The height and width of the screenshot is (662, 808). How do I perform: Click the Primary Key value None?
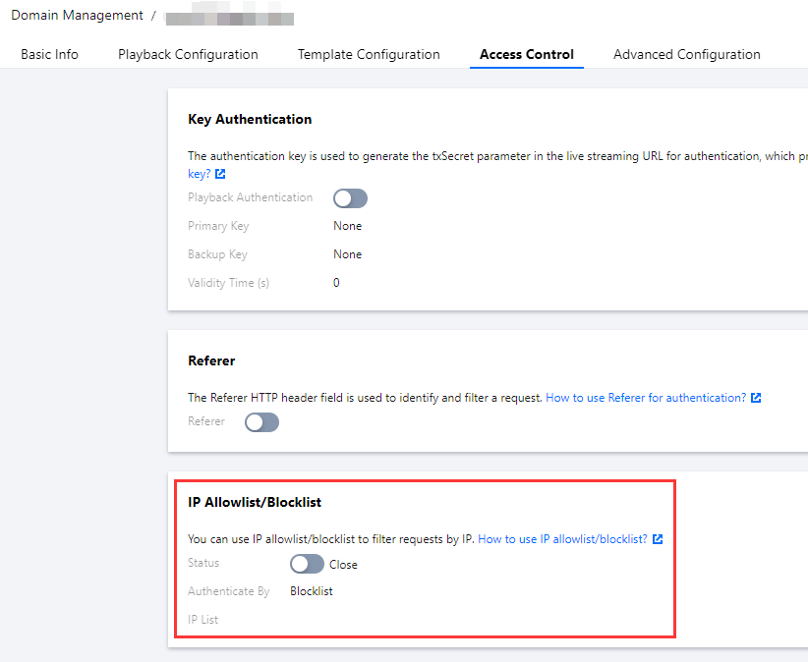(347, 226)
